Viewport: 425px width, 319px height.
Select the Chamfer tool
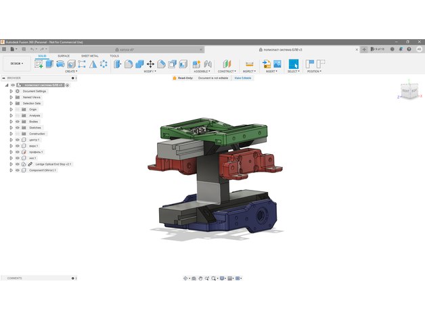[x=161, y=64]
